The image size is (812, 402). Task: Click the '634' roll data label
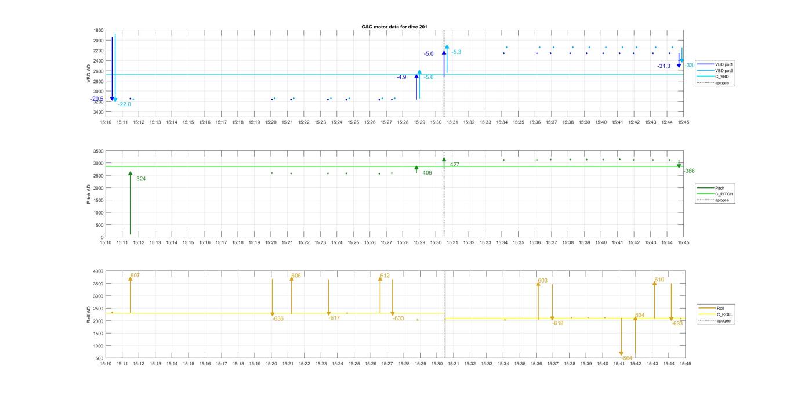pos(640,316)
